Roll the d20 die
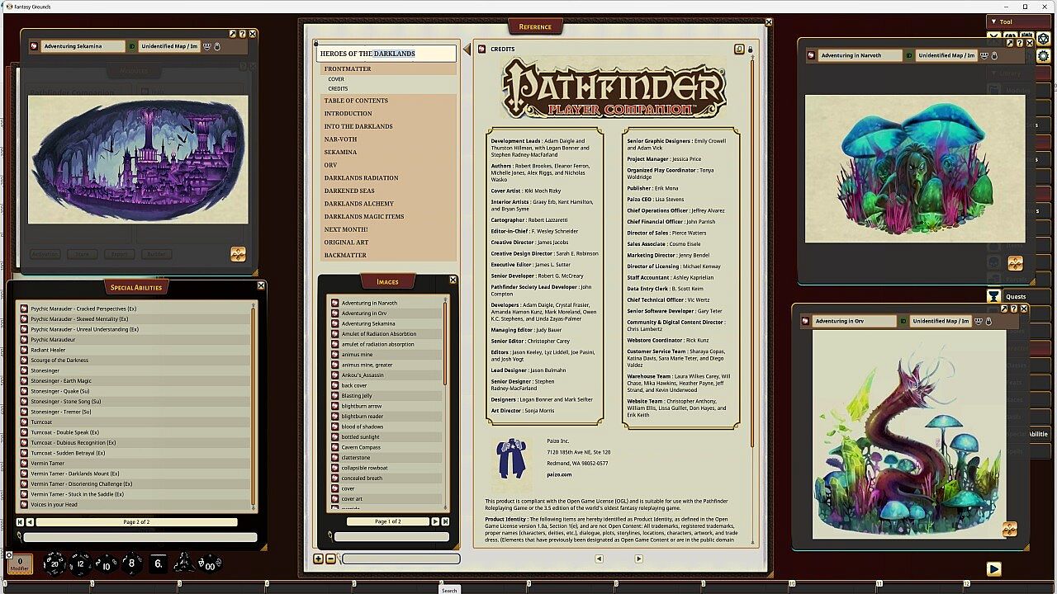The image size is (1057, 594). [55, 564]
